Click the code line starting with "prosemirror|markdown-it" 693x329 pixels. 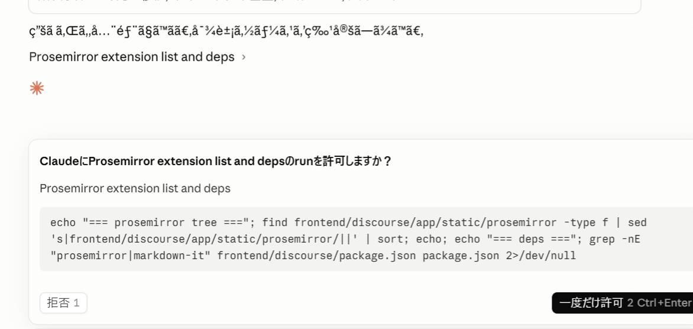point(313,255)
